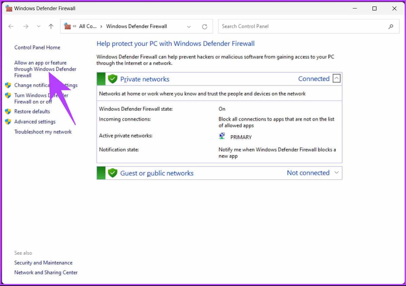Click the firewall icon in address bar
The image size is (406, 286).
tap(67, 26)
